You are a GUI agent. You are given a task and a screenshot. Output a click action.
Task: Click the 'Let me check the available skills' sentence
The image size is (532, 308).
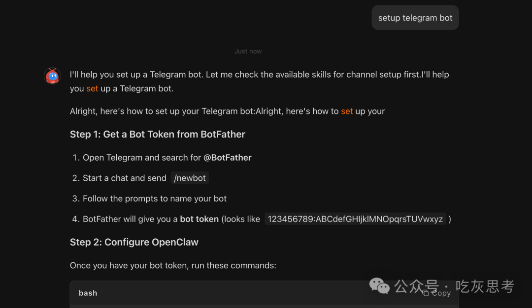click(x=313, y=75)
